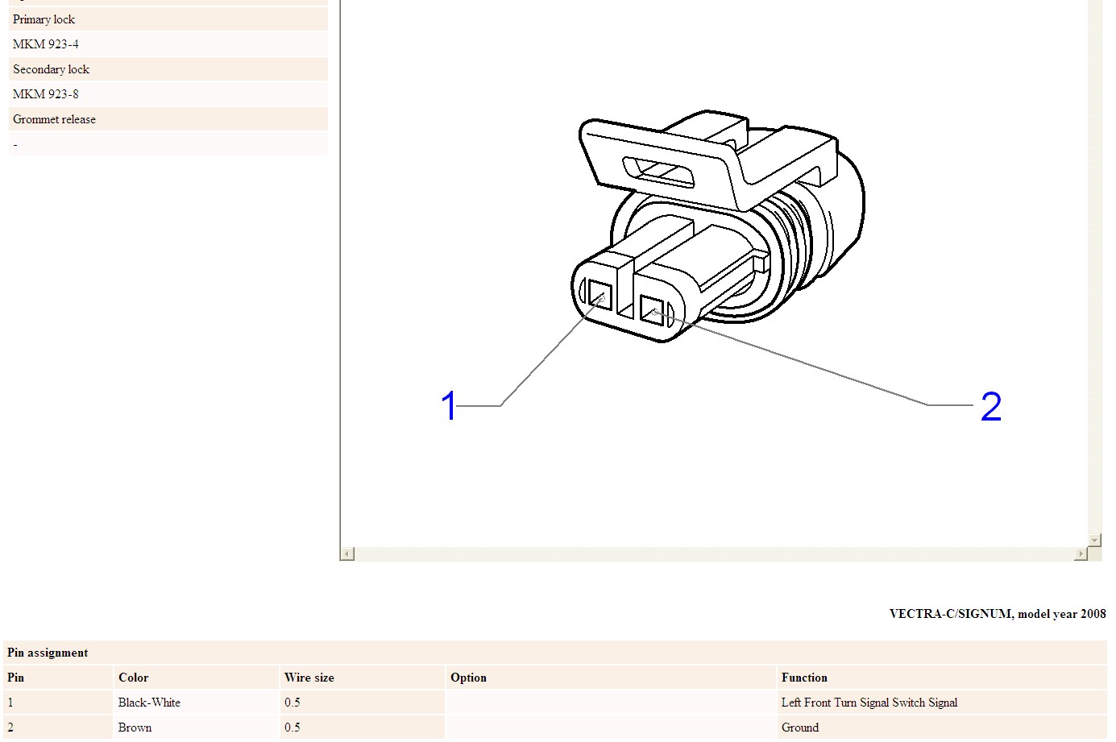The width and height of the screenshot is (1116, 742).
Task: Click the 'Function' column header
Action: [942, 678]
